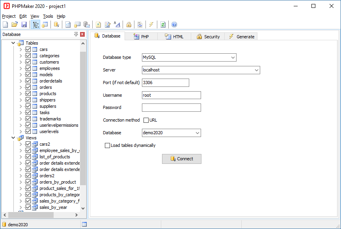This screenshot has height=229, width=341.
Task: Open help with blue question mark icon
Action: point(174,24)
